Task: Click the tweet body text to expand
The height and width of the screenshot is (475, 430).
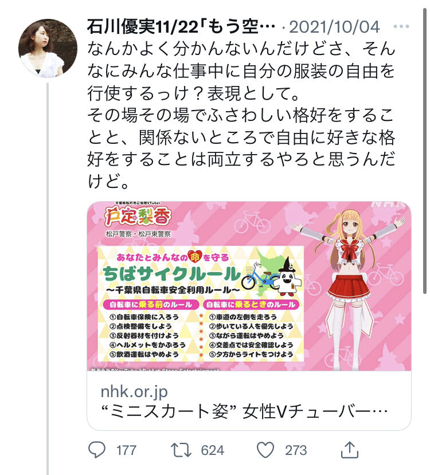Action: (x=241, y=115)
